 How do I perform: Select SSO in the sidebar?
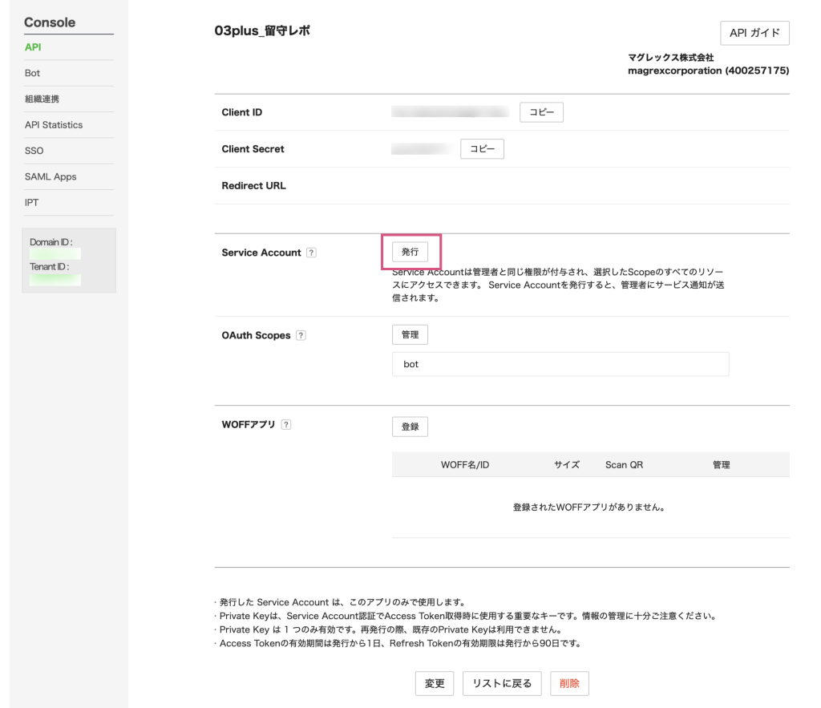coord(34,151)
